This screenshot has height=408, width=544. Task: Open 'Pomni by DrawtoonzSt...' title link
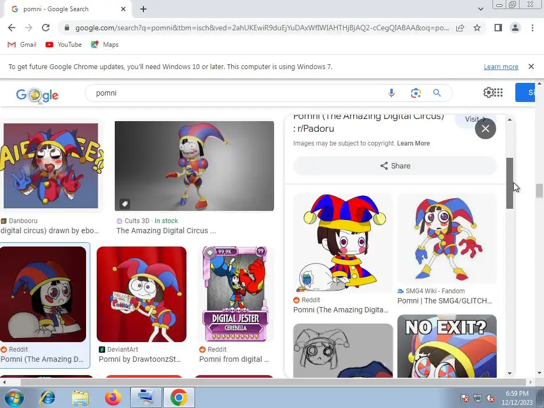point(140,359)
